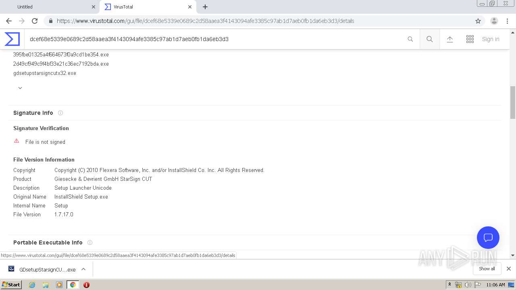
Task: Select file name 395fbe01325a4f664673f0a9cd1be354.exe
Action: (x=61, y=54)
